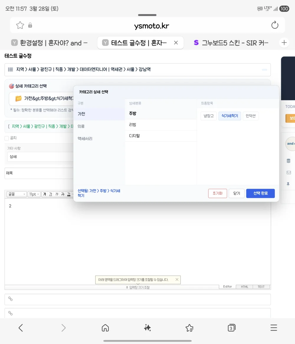Choose 의류 in the 구분 column

click(99, 126)
